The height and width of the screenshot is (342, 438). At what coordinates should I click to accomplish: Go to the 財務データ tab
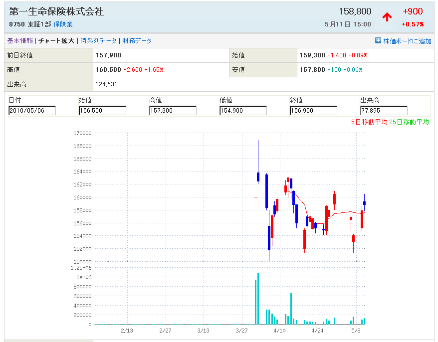tap(137, 41)
